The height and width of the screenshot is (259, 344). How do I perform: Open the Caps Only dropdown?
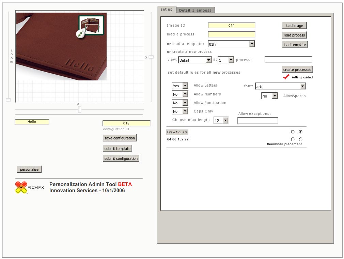pos(180,111)
